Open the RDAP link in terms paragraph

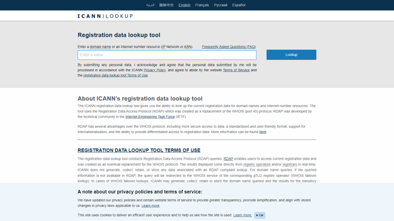229,159
